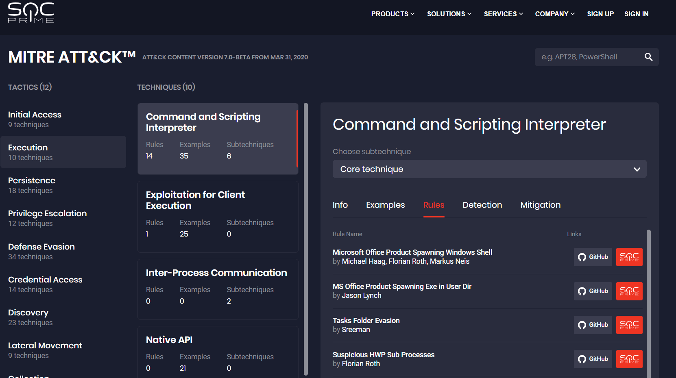Screen dimensions: 676x378
Task: Expand the Core technique subtechnique dropdown
Action: (489, 169)
